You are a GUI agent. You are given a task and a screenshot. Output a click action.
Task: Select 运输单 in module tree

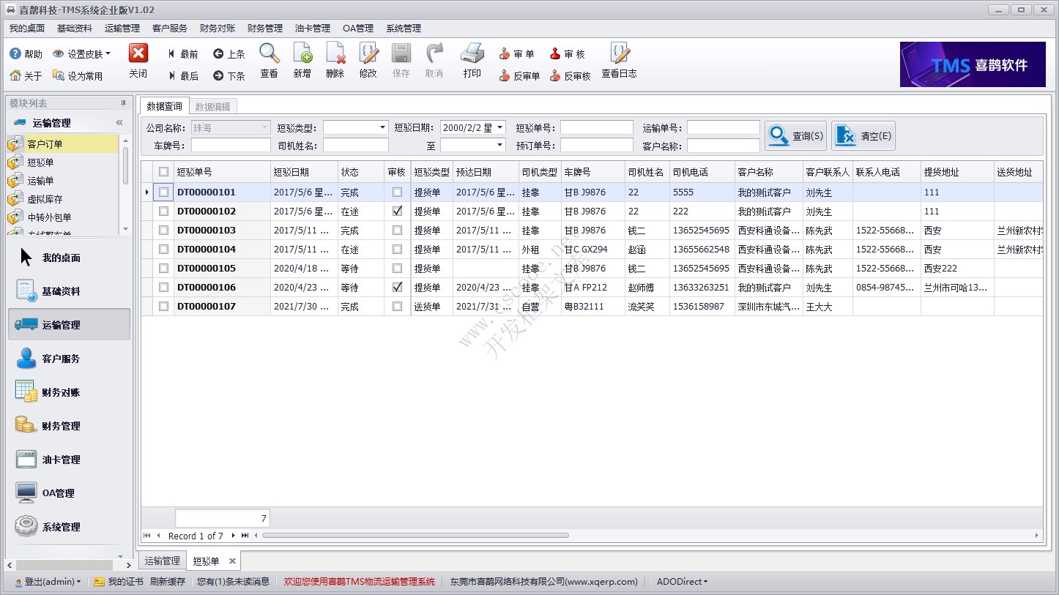pos(40,181)
